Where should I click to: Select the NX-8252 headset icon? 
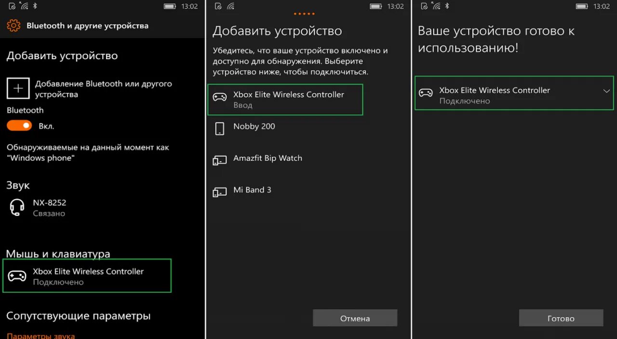(17, 207)
